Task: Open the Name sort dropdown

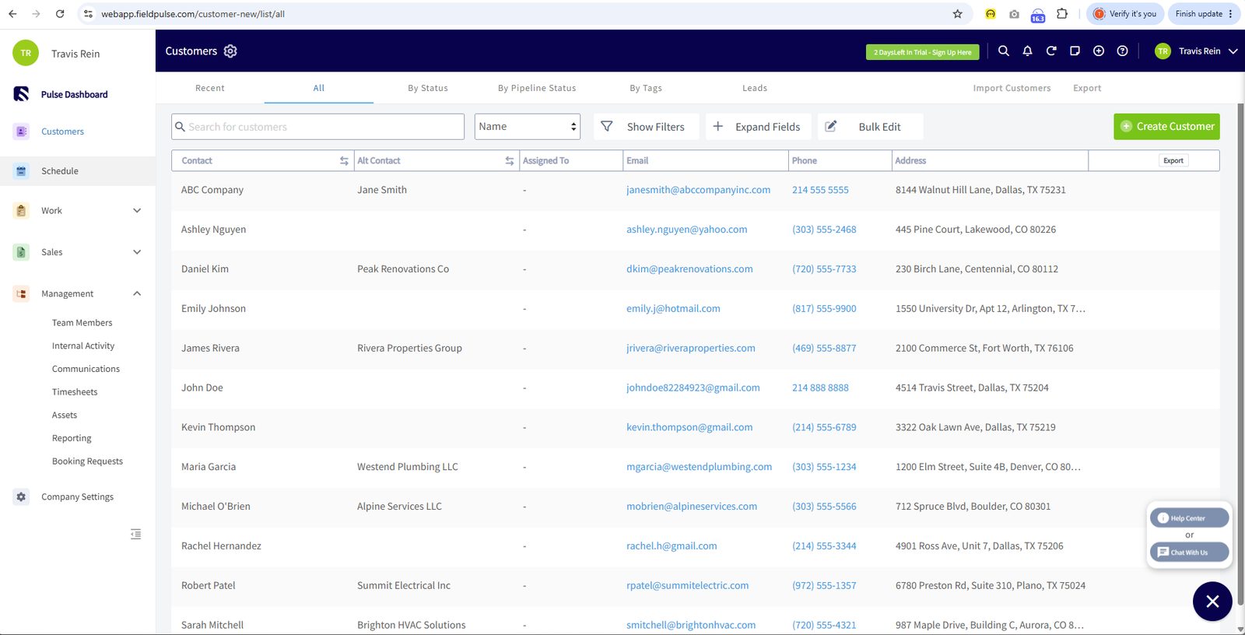Action: click(528, 127)
